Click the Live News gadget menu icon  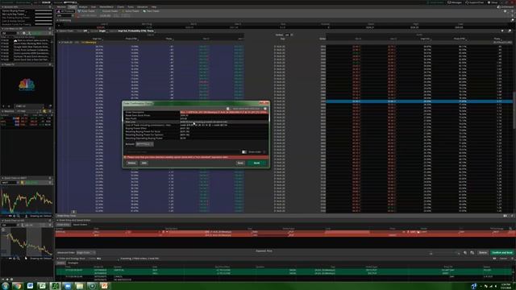(50, 29)
